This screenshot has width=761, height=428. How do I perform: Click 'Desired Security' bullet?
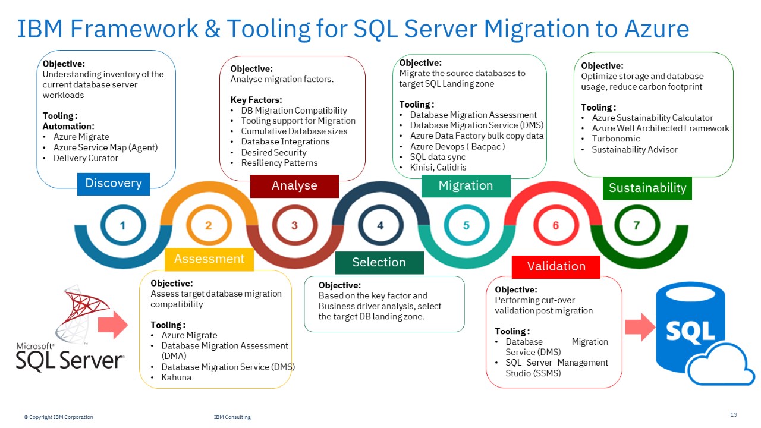tap(273, 152)
